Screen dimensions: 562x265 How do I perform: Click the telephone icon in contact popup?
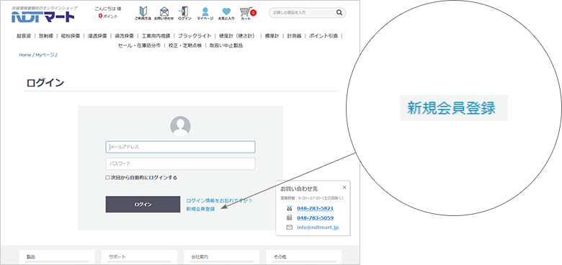click(x=290, y=208)
